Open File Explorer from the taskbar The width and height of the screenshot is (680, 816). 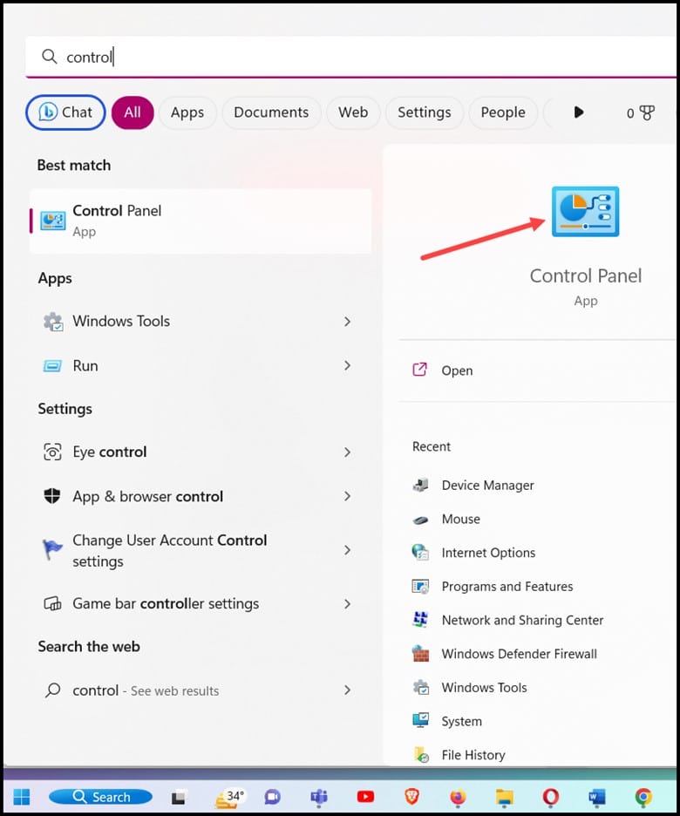click(504, 798)
